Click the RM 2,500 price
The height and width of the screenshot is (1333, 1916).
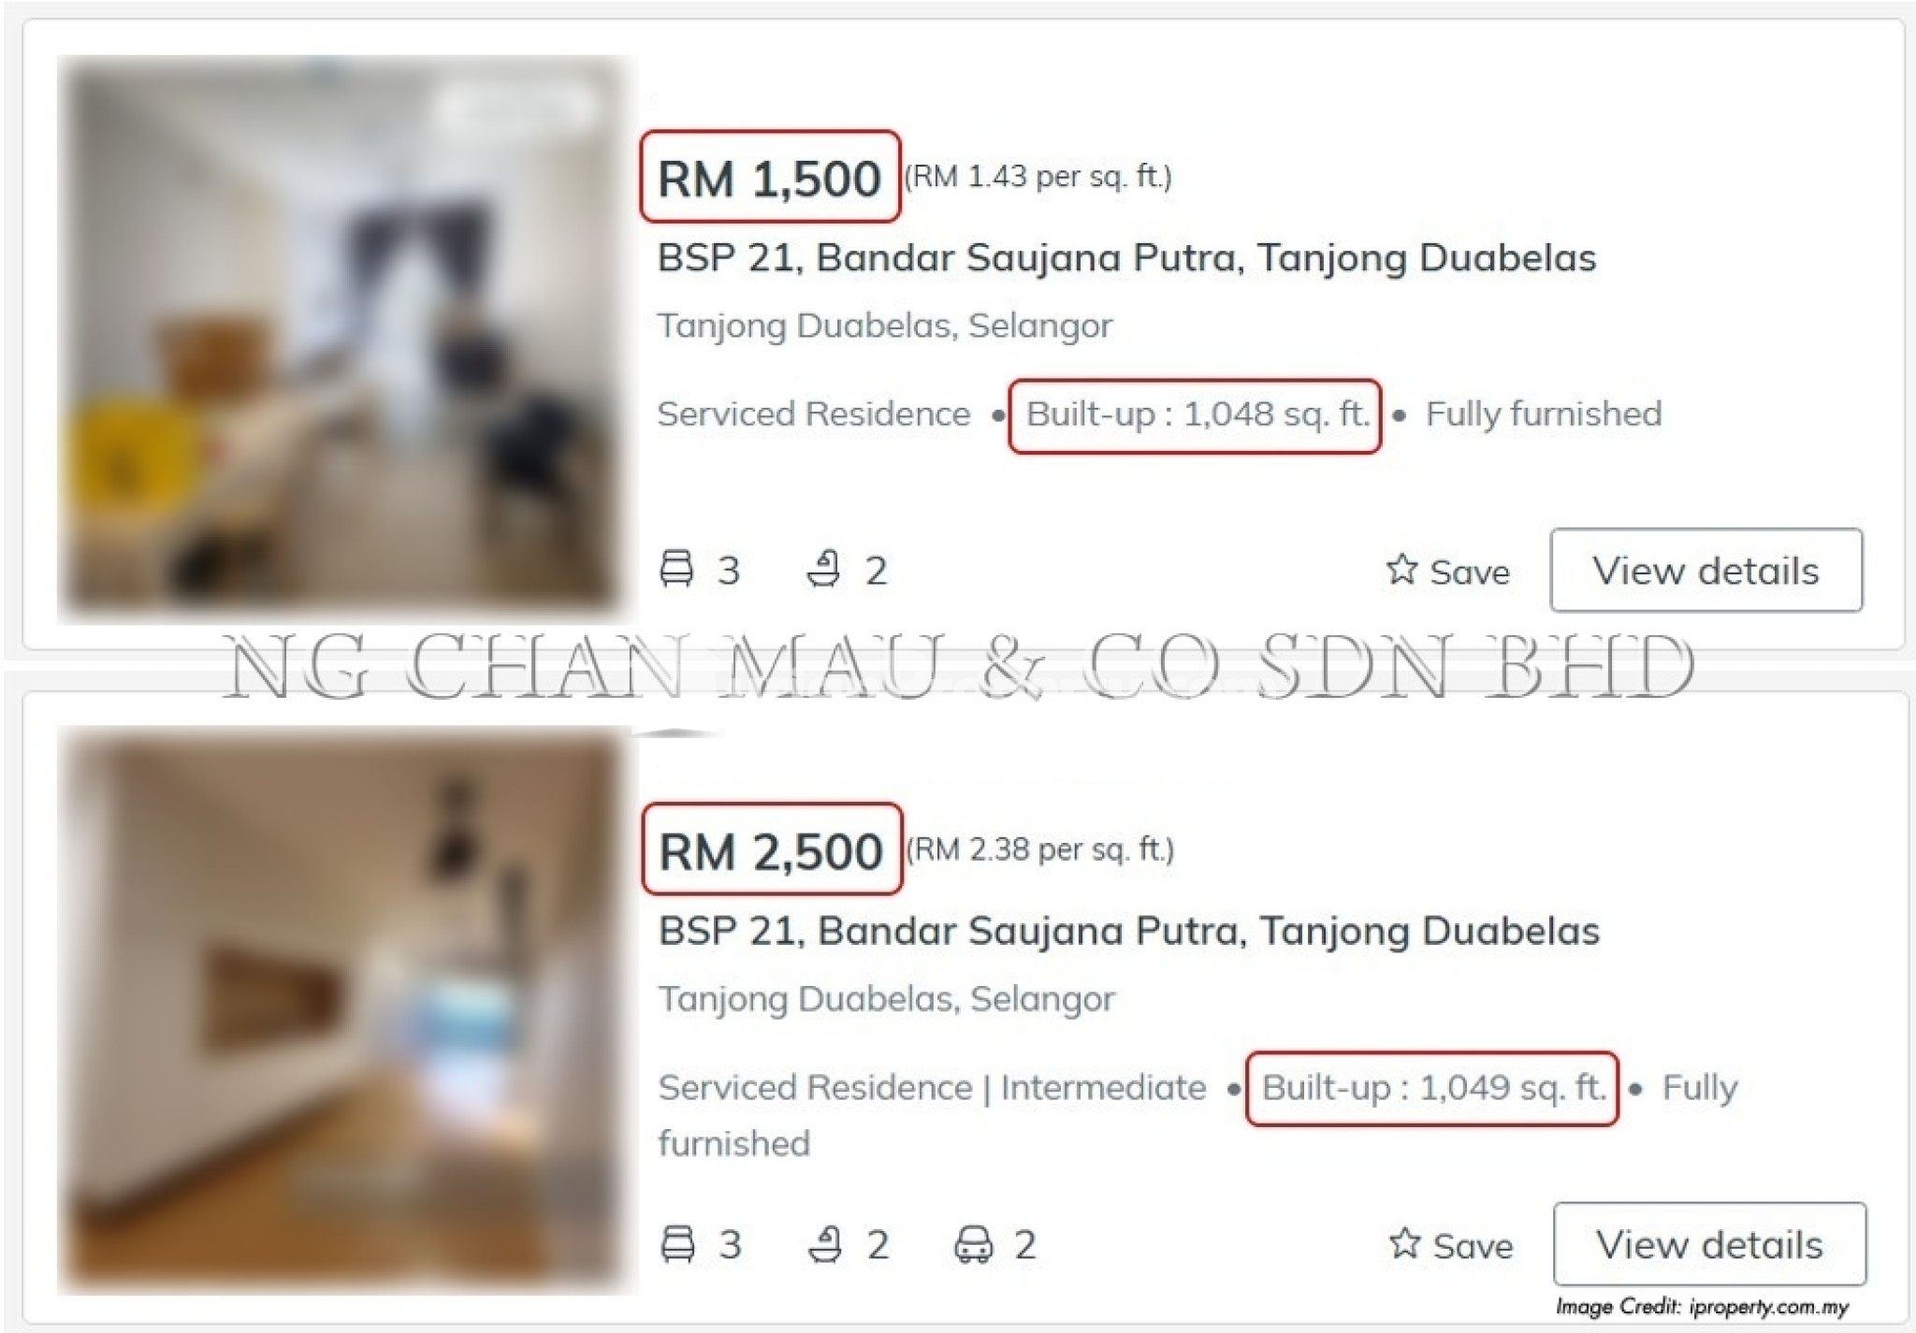pos(771,851)
